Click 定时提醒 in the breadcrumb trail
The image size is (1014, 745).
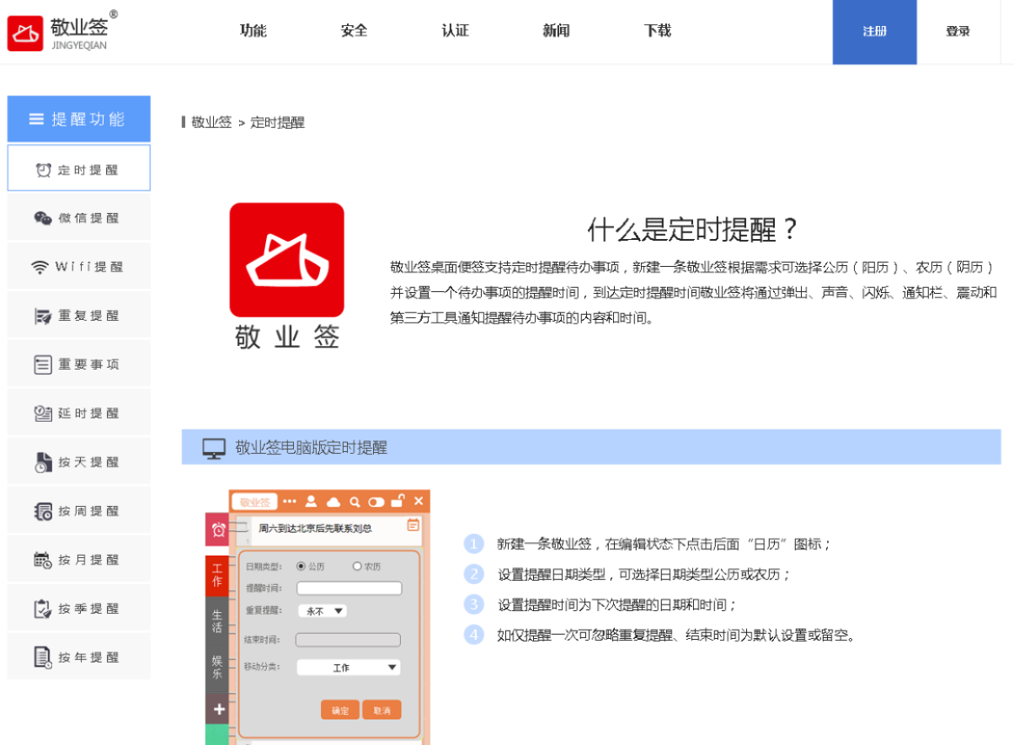[278, 122]
